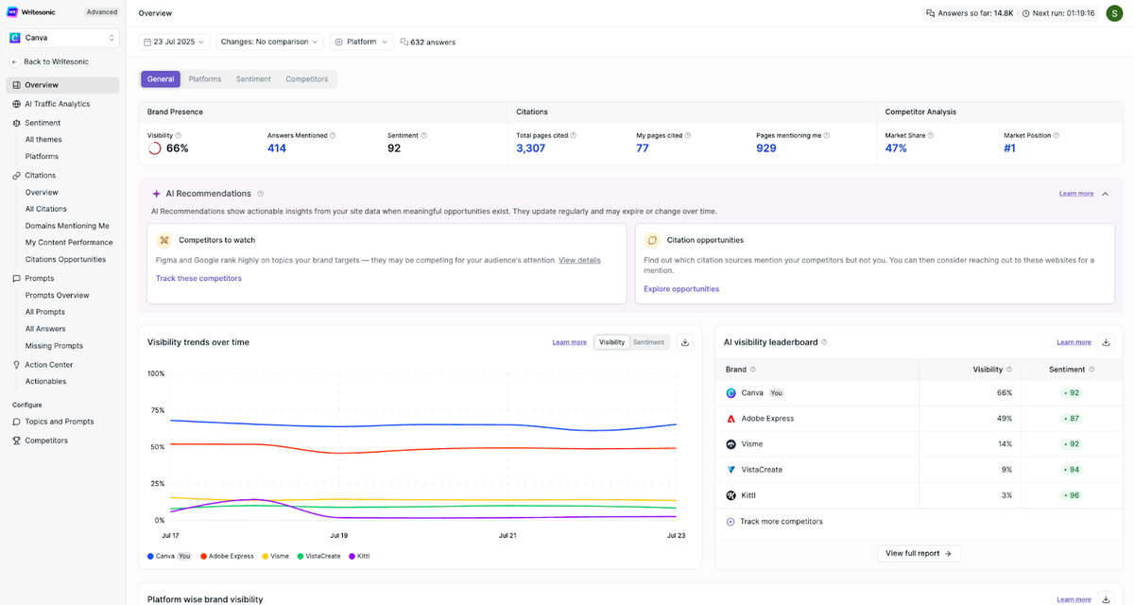
Task: Click the Writesonic logo icon
Action: 12,12
